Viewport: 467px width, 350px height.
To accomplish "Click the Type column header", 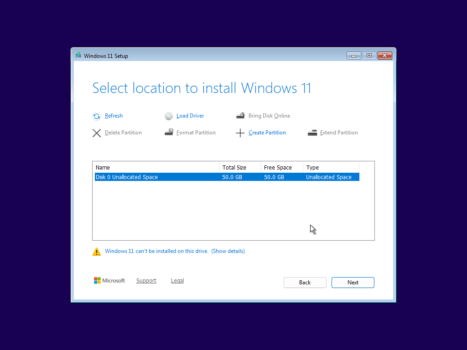I will coord(331,167).
